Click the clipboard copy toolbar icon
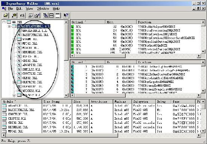 tap(14, 15)
